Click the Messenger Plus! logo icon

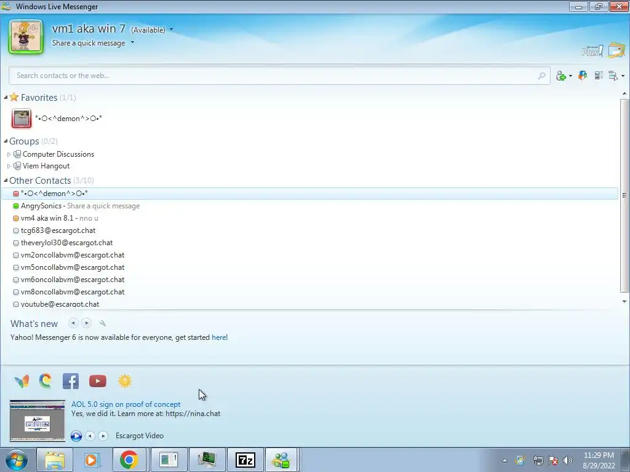click(592, 51)
